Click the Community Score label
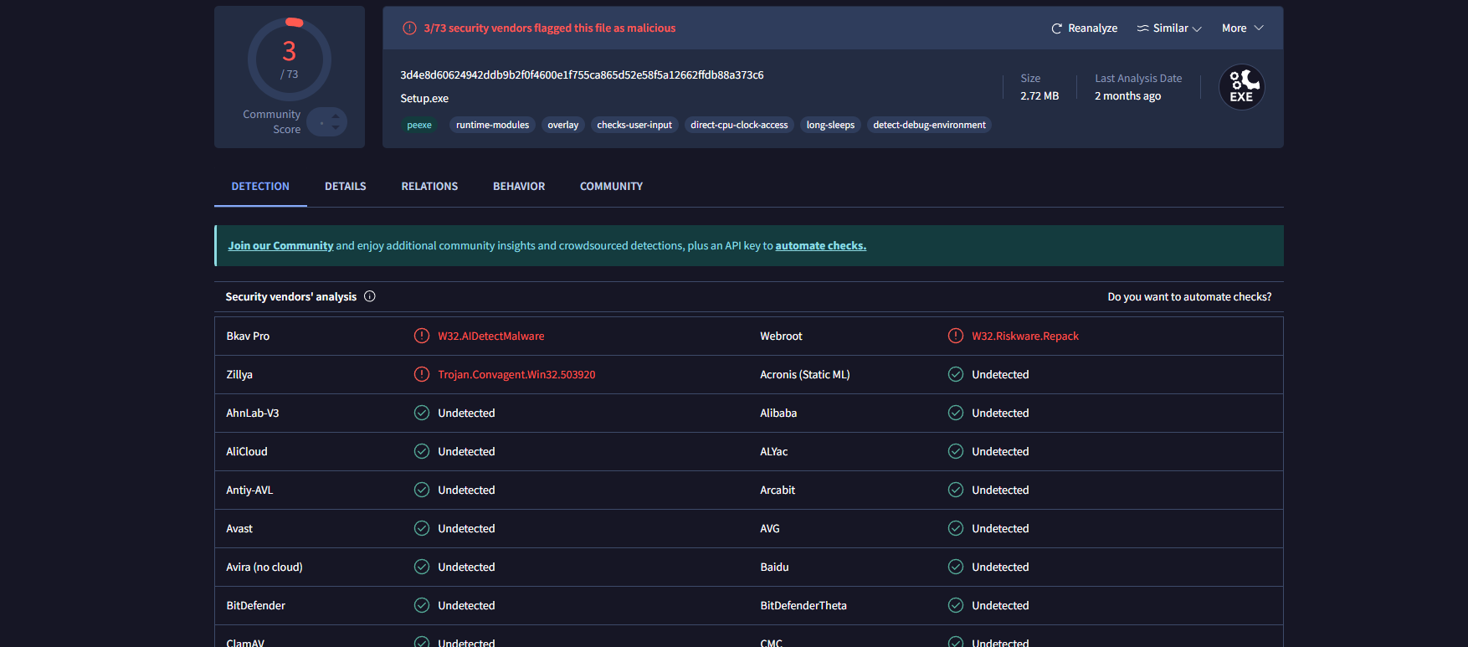The image size is (1468, 647). [x=272, y=122]
